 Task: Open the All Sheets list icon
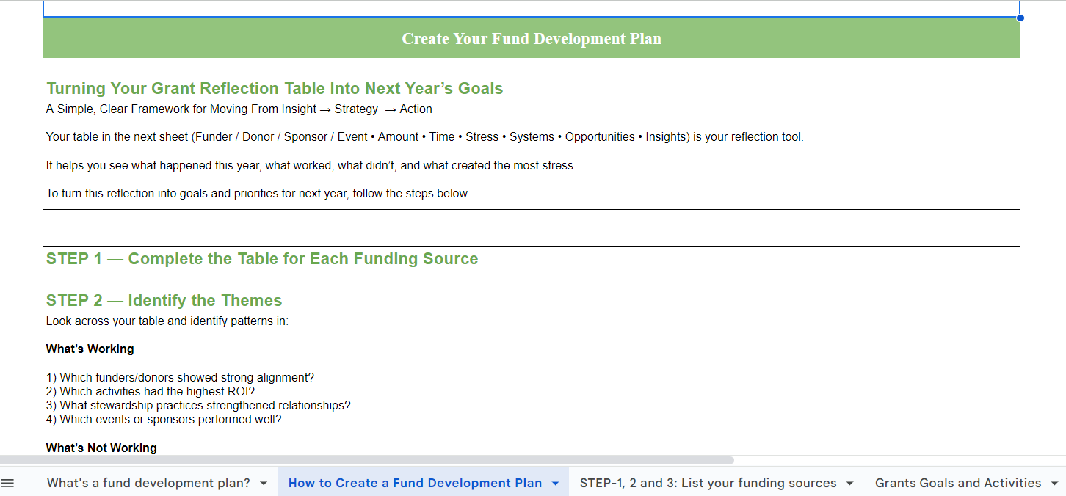point(8,483)
